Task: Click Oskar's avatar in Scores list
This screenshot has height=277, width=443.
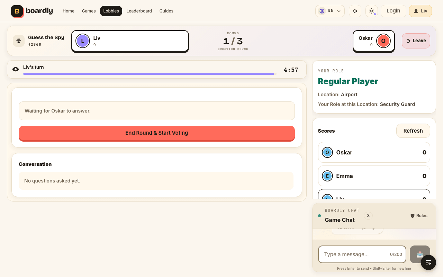Action: 327,152
